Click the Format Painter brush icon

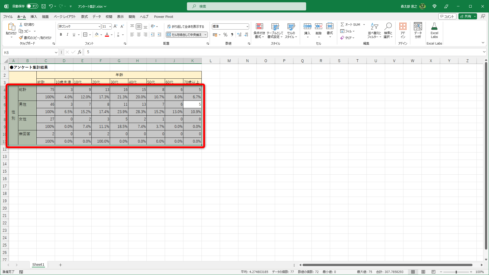tap(21, 38)
